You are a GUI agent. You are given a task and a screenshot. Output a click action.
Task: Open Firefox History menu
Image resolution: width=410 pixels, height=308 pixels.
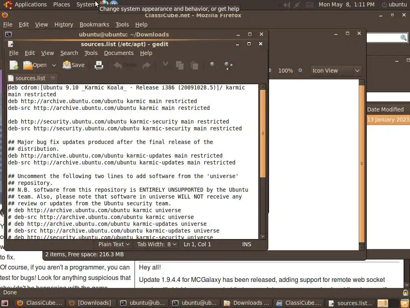tap(64, 24)
